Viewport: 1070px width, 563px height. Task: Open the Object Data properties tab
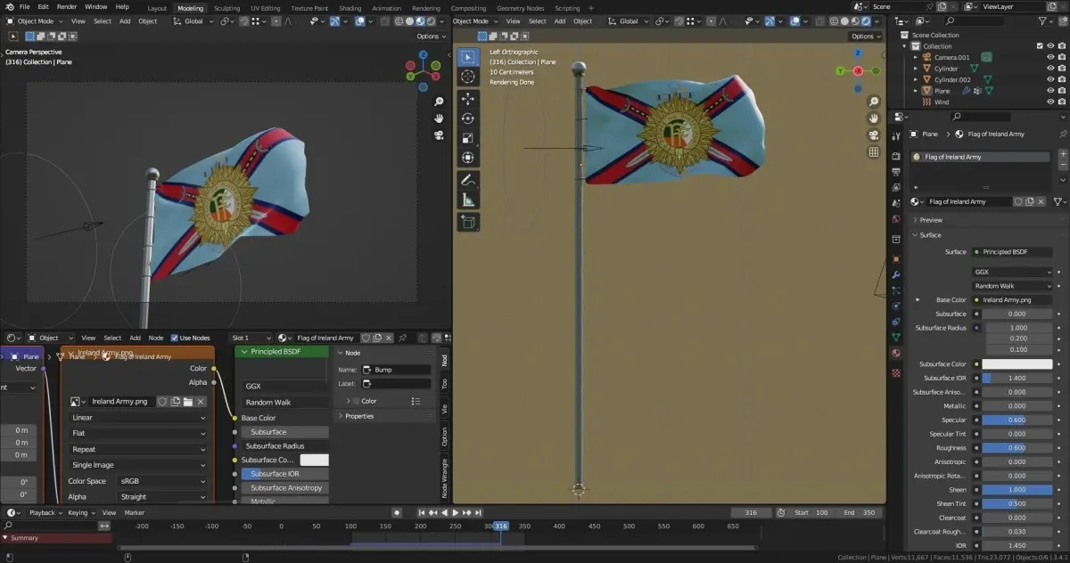click(x=896, y=337)
